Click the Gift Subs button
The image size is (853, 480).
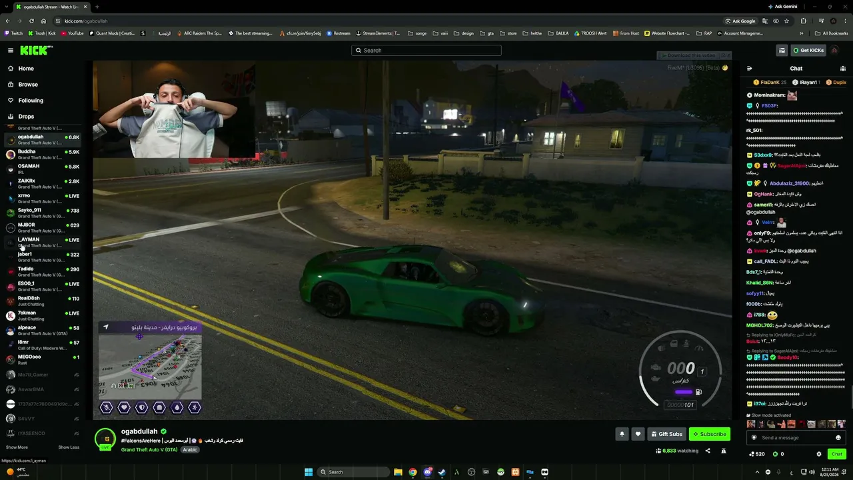(x=666, y=434)
